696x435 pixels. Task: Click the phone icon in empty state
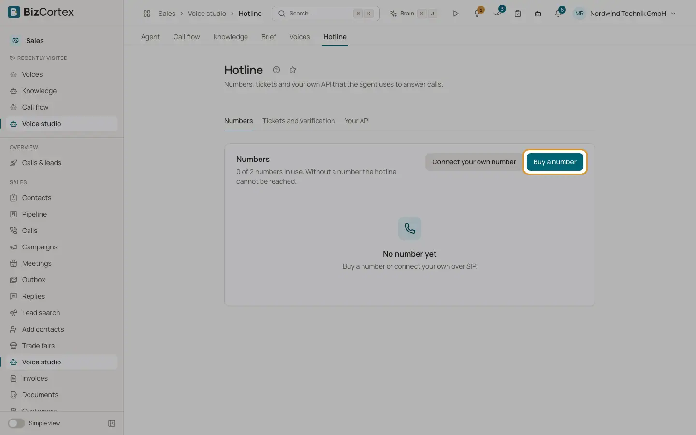[x=410, y=229]
